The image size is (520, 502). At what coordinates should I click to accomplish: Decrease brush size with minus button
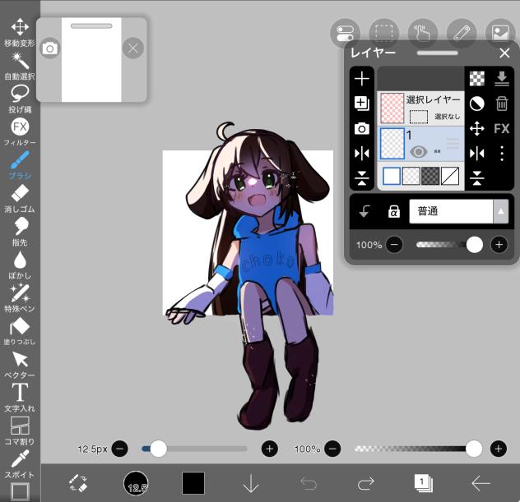point(120,449)
